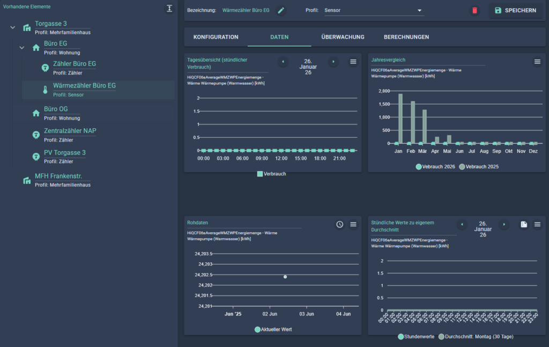Image resolution: width=549 pixels, height=347 pixels.
Task: Open hamburger menu of Rohdaten chart
Action: tap(353, 224)
